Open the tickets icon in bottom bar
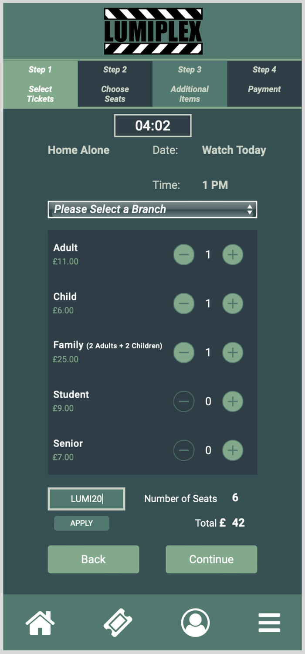The image size is (305, 654). pos(118,623)
